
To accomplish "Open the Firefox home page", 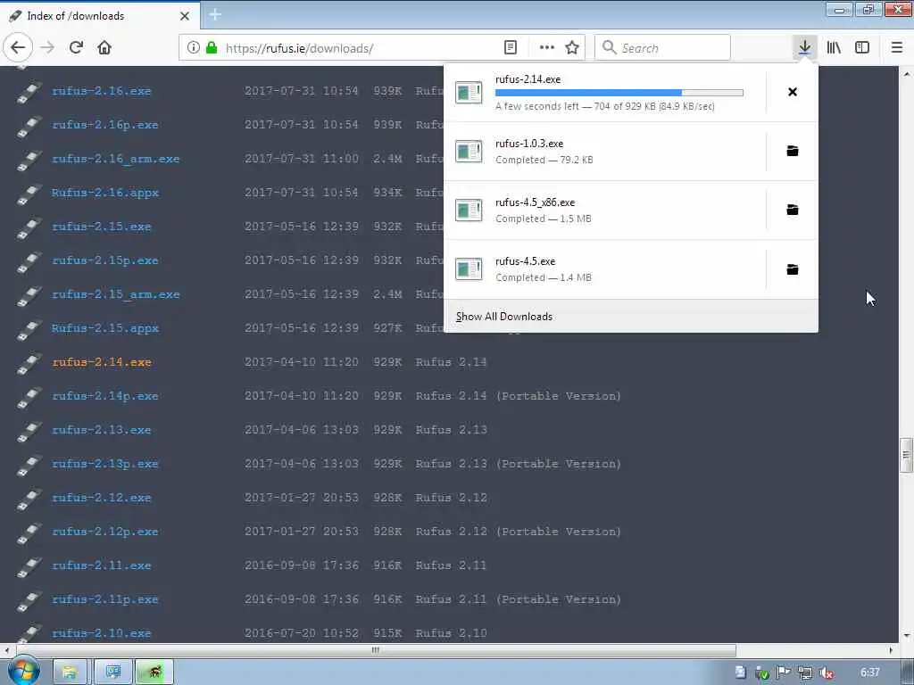I will pos(104,48).
